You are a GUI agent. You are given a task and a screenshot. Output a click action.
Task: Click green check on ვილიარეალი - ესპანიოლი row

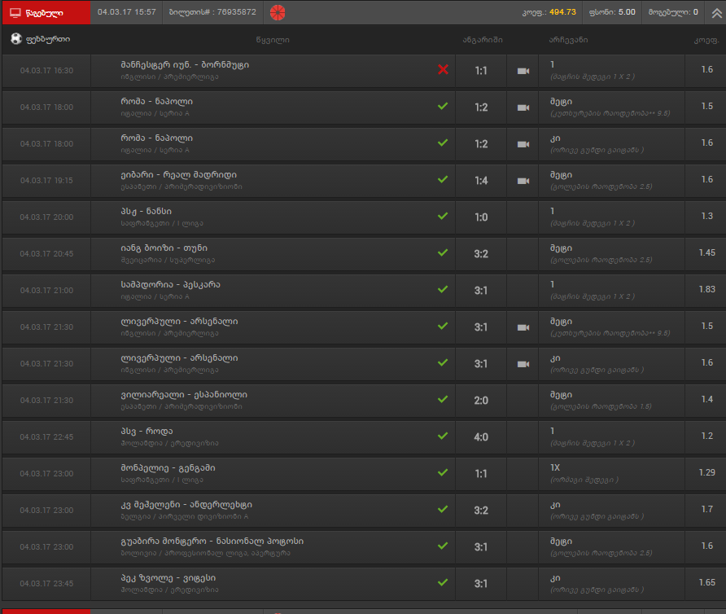point(443,399)
